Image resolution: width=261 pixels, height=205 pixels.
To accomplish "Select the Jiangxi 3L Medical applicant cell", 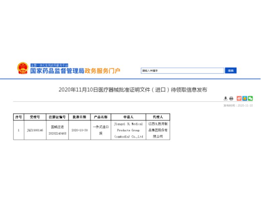I will 128,130.
